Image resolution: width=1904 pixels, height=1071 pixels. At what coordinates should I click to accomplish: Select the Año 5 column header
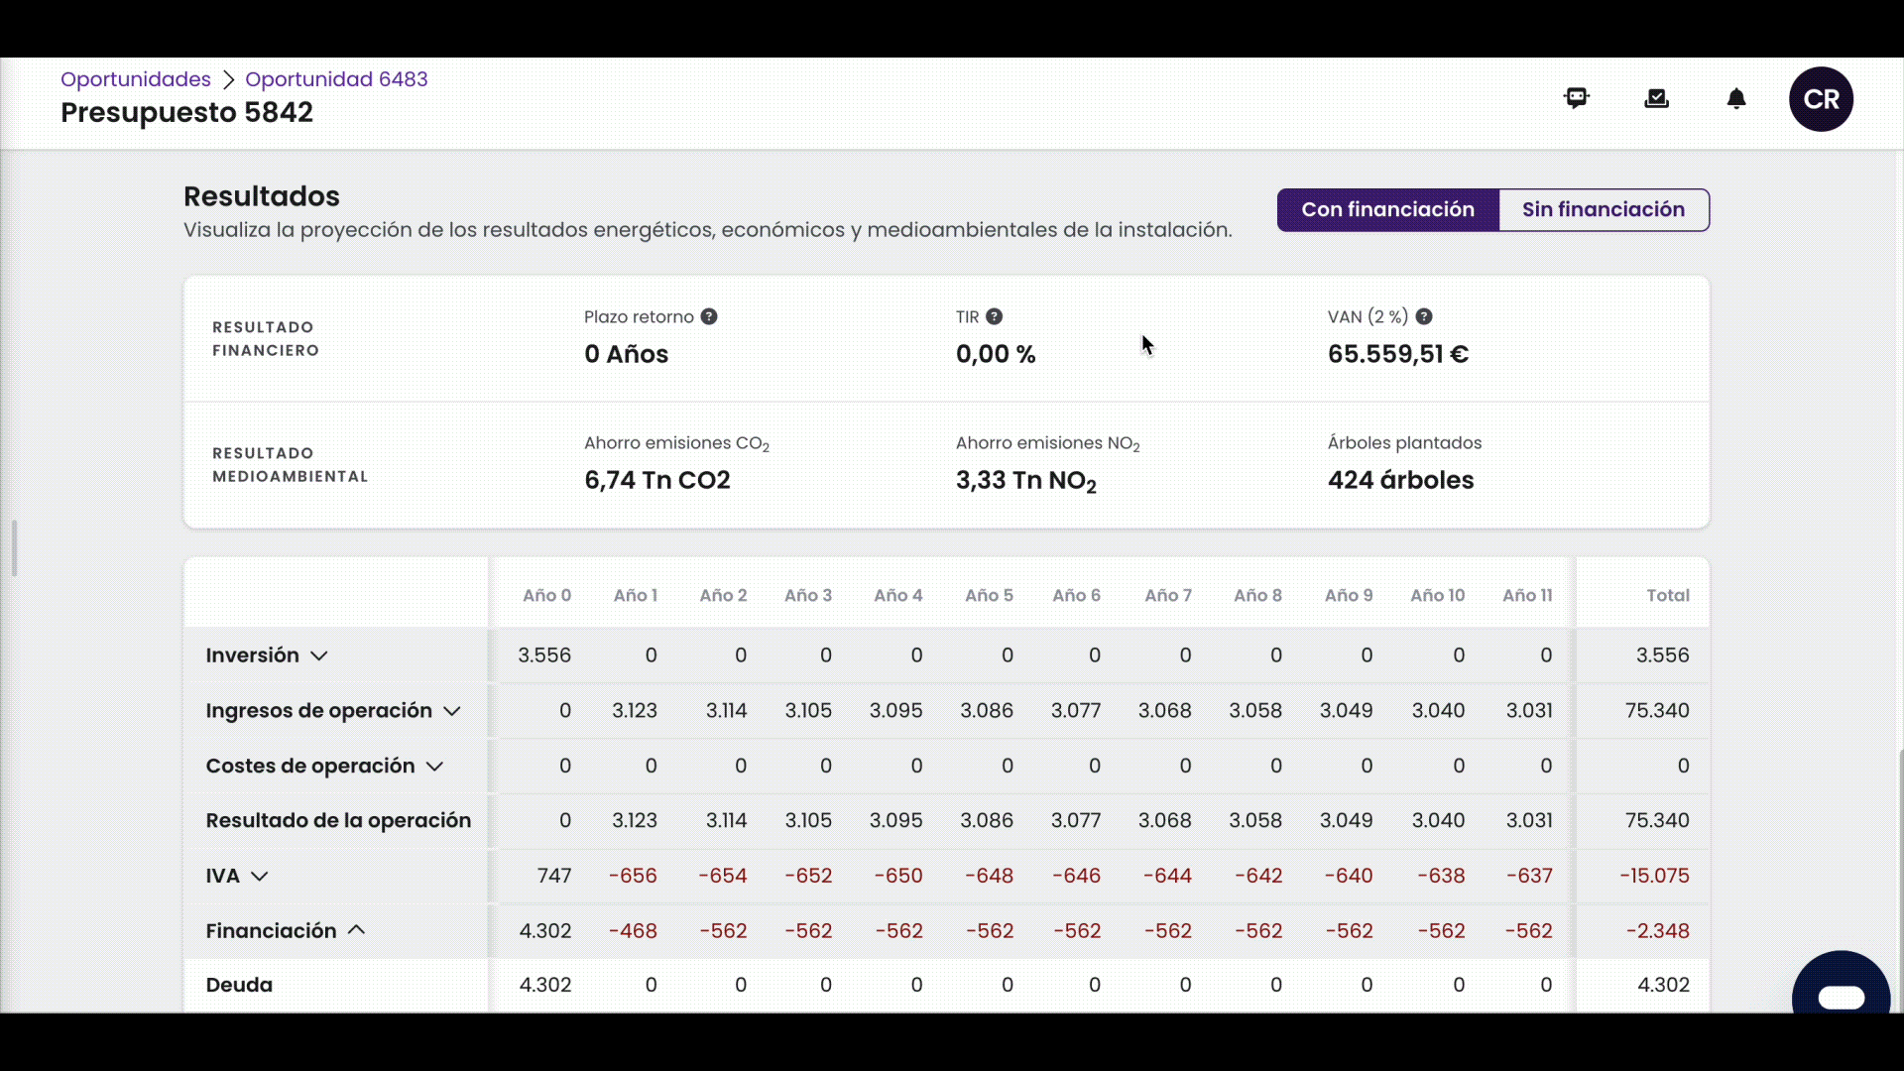[x=989, y=595]
